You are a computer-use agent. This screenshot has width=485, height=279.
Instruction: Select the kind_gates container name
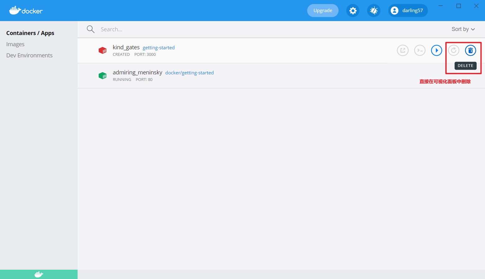coord(126,47)
